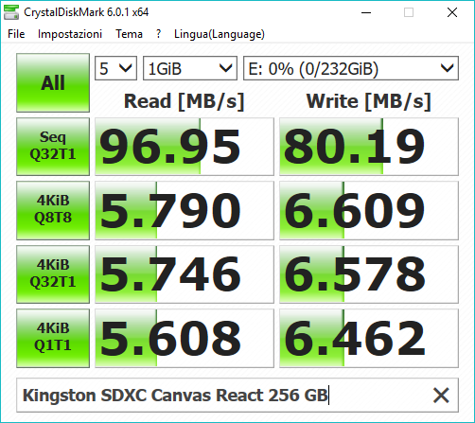Open the File menu
Image resolution: width=475 pixels, height=423 pixels.
click(x=16, y=34)
